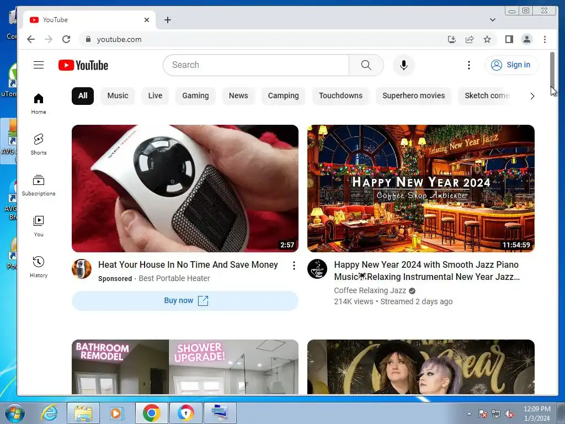Click the muted volume tray icon

pyautogui.click(x=509, y=414)
